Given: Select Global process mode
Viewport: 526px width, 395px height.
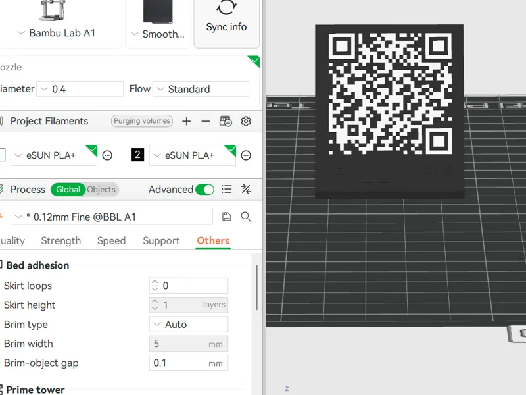Looking at the screenshot, I should point(68,190).
